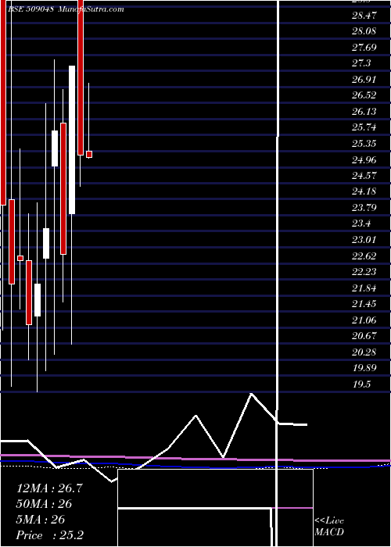Select the 24.57 price axis label

(x=364, y=176)
